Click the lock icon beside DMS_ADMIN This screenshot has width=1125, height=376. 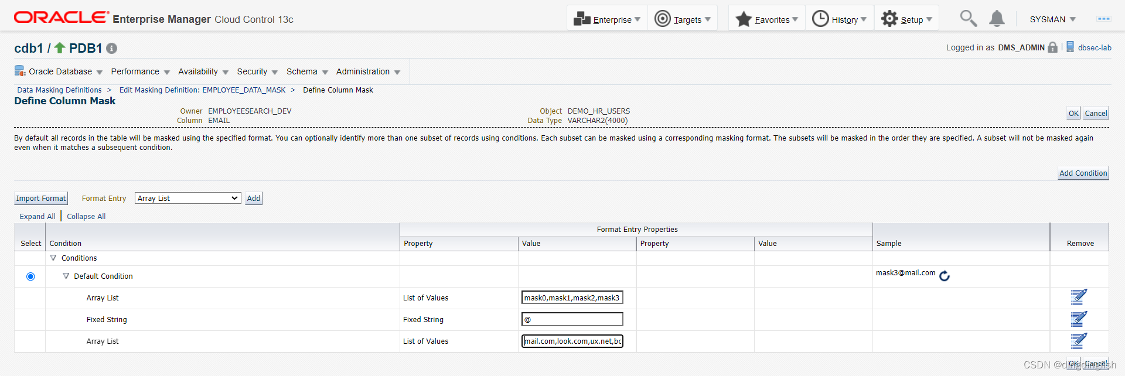pyautogui.click(x=1053, y=47)
